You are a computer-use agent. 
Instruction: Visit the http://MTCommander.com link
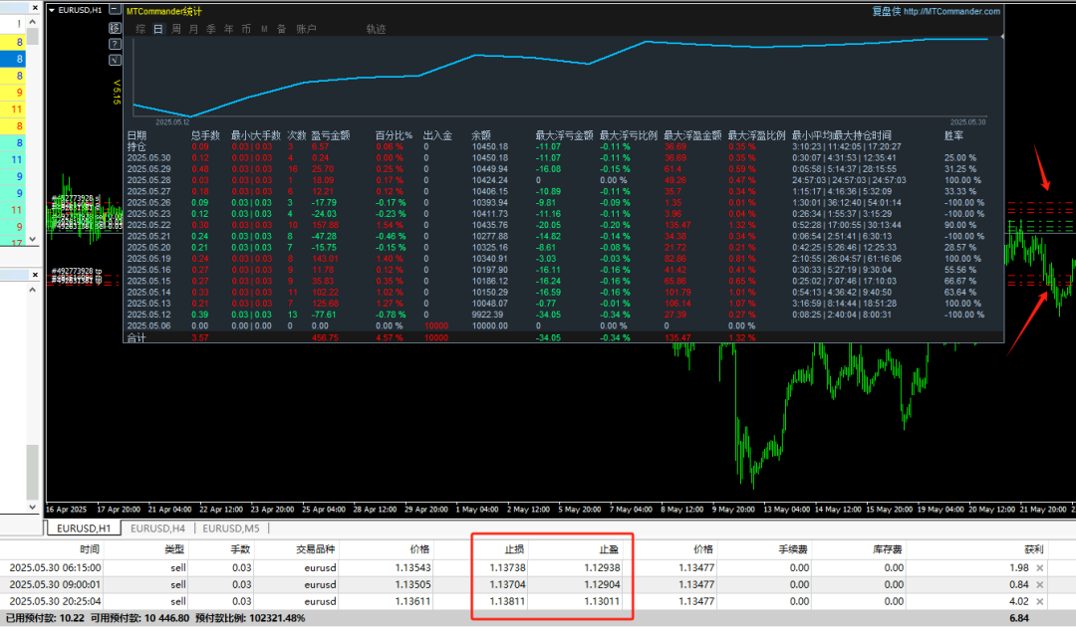click(x=951, y=11)
